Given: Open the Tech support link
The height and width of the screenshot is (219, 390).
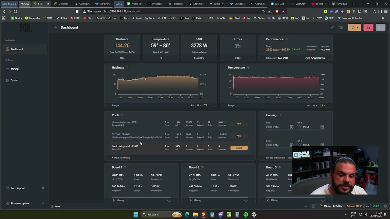Looking at the screenshot, I should click(x=24, y=188).
